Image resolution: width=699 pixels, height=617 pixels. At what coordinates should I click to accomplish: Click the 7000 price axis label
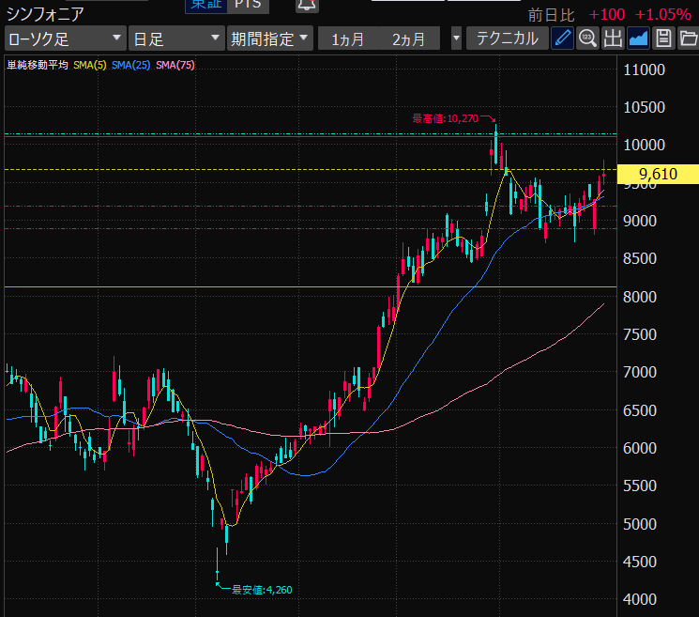(640, 372)
